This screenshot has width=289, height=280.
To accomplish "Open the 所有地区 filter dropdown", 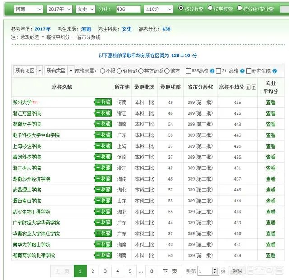I will pyautogui.click(x=28, y=70).
